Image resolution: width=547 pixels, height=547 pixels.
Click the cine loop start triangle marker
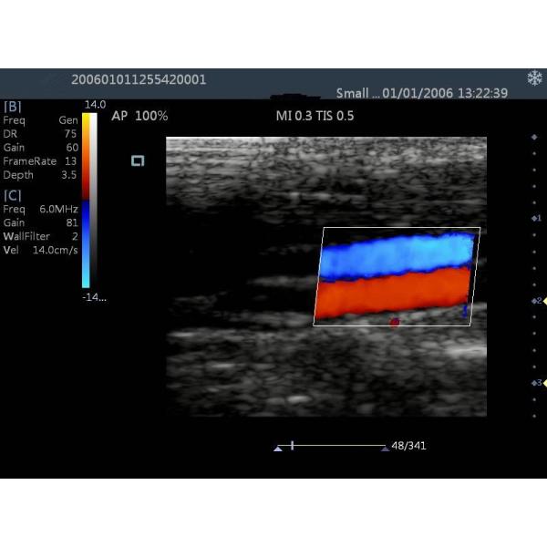(x=278, y=448)
